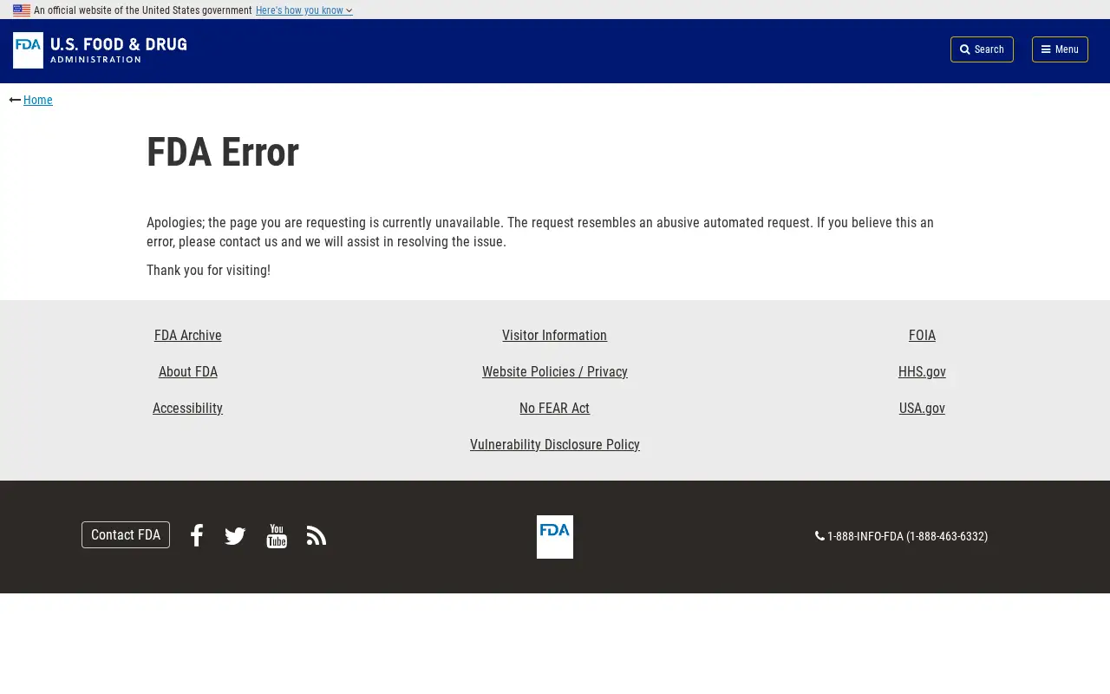The width and height of the screenshot is (1110, 694).
Task: Click the FDA logo in the footer
Action: click(x=555, y=537)
